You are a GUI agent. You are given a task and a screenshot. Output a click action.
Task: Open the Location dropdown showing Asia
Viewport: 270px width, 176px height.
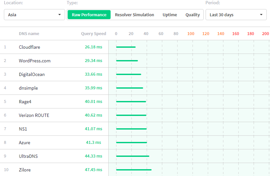pyautogui.click(x=34, y=15)
